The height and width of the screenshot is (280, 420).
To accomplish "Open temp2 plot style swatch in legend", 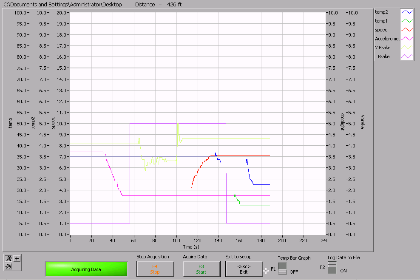I will tap(407, 12).
